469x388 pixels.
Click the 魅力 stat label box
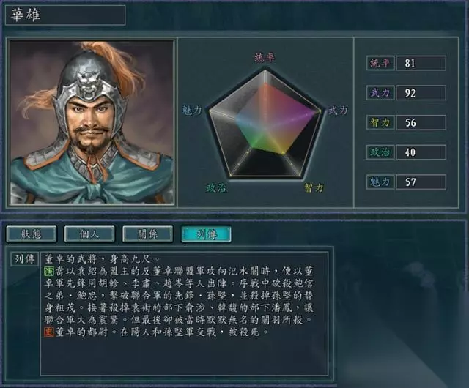380,182
